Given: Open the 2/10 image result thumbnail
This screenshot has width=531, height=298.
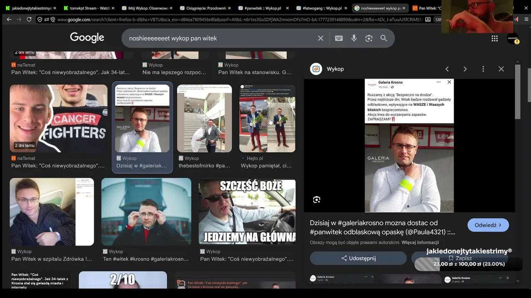Looking at the screenshot, I should (x=123, y=280).
